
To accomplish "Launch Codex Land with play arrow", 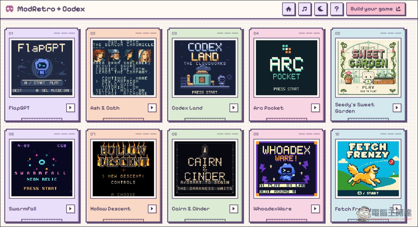I will tap(234, 108).
